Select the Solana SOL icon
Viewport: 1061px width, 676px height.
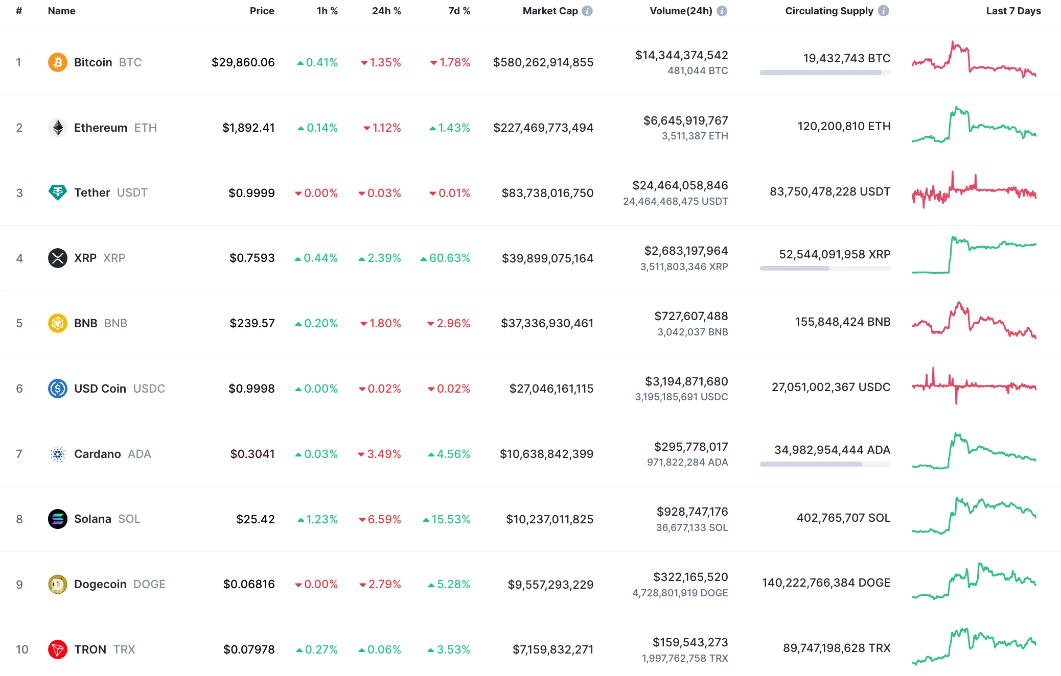pos(58,519)
